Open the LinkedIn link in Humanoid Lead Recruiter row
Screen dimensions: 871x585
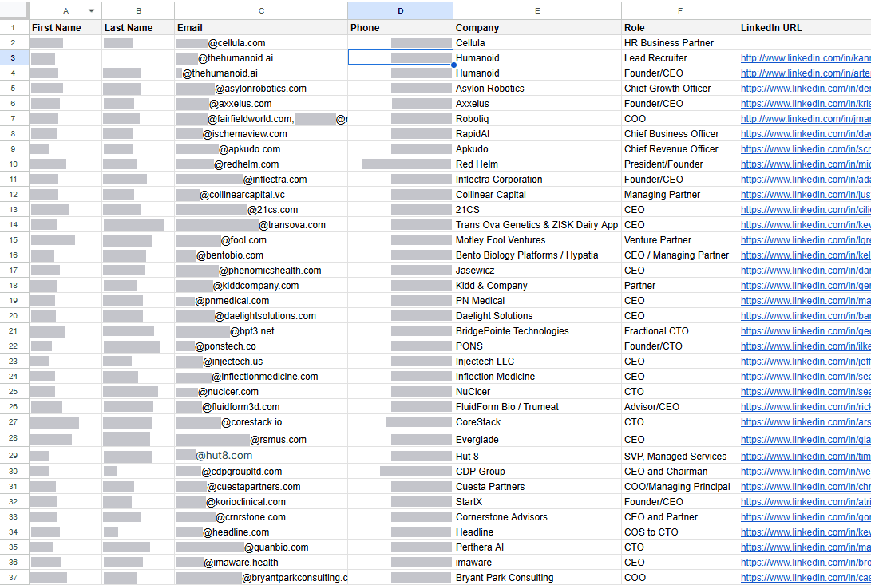click(x=806, y=57)
